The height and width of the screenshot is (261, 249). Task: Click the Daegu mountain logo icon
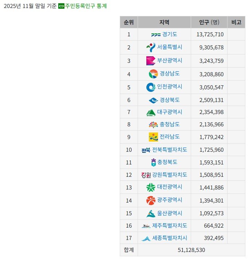(151, 113)
